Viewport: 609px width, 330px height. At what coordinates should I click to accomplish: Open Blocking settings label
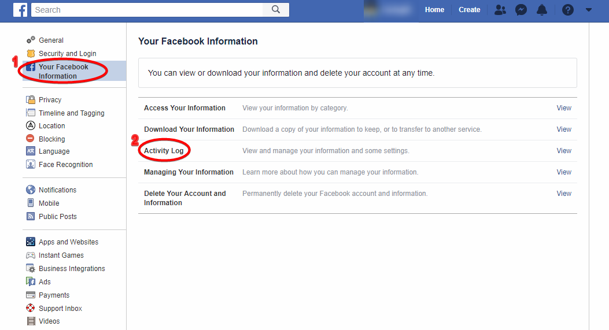51,139
